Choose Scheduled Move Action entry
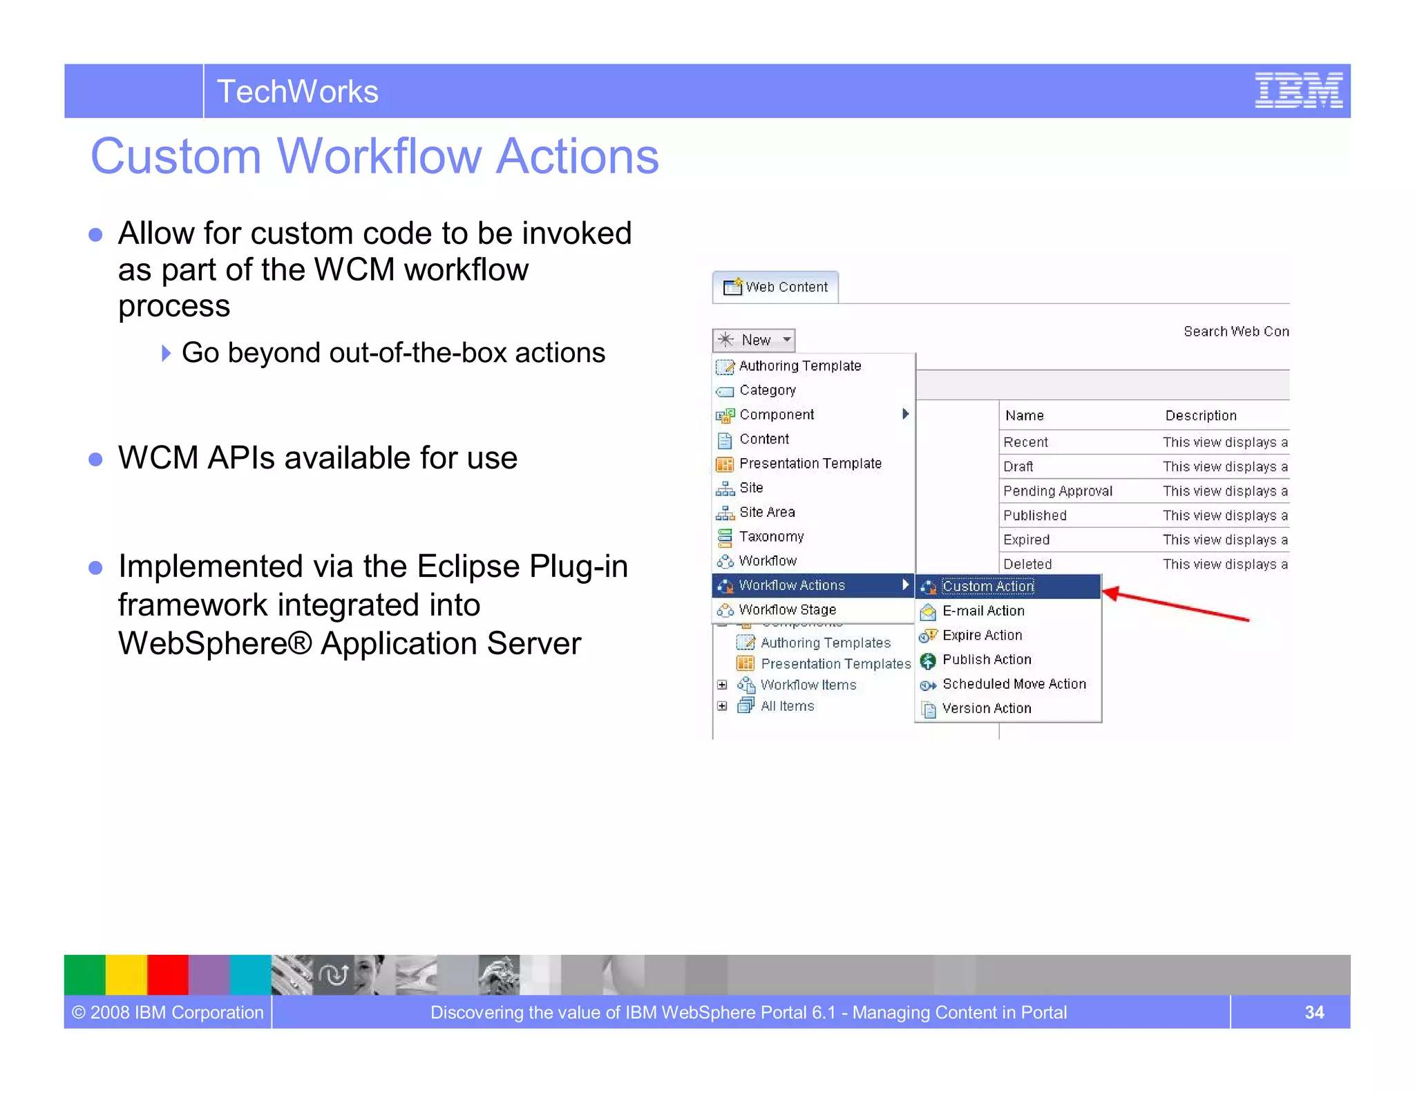The height and width of the screenshot is (1093, 1415). (x=1007, y=684)
